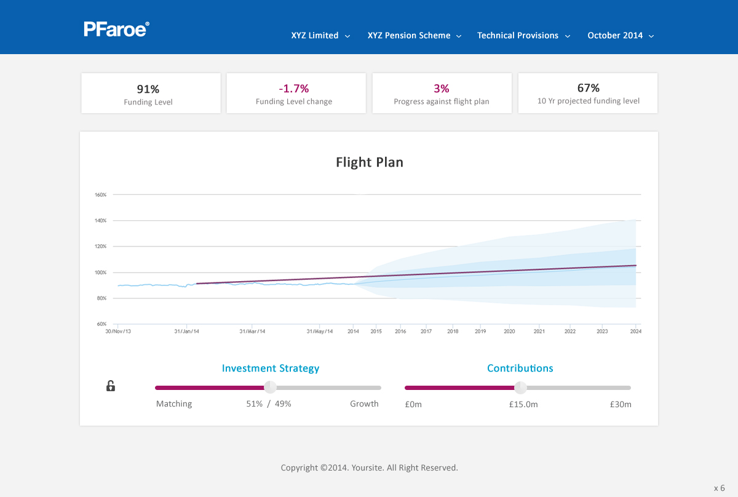738x497 pixels.
Task: Open the October 2014 date dropdown
Action: 620,36
